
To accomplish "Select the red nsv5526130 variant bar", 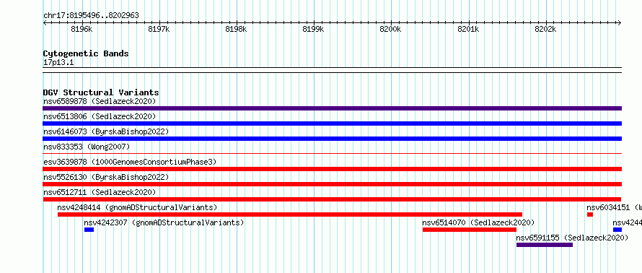I will pos(332,184).
